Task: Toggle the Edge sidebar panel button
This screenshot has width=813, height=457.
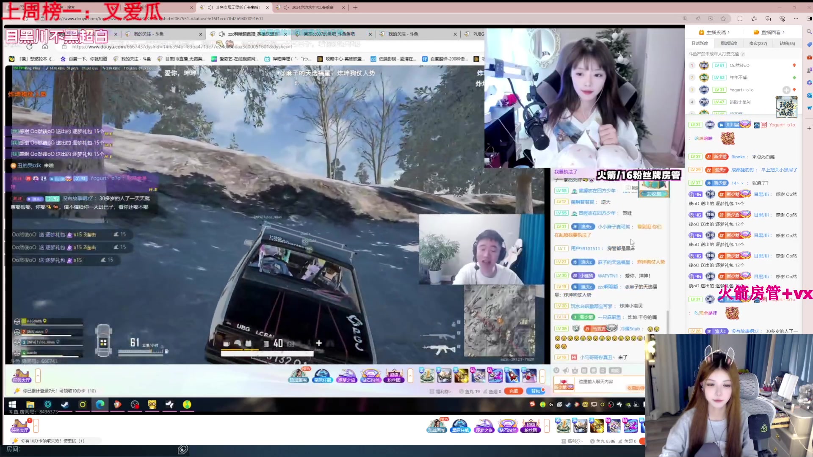Action: point(809,19)
